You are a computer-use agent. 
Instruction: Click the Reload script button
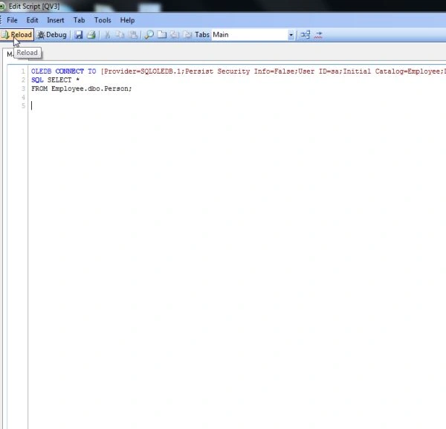click(x=16, y=35)
